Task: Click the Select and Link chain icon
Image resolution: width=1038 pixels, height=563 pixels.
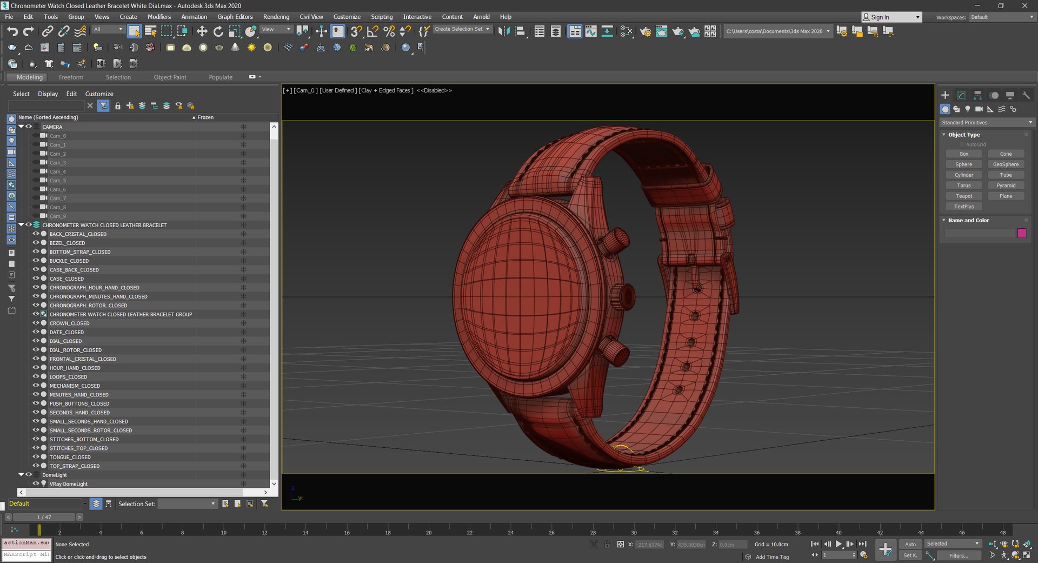Action: coord(48,31)
